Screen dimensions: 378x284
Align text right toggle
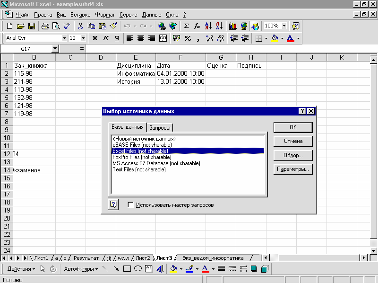(x=152, y=38)
